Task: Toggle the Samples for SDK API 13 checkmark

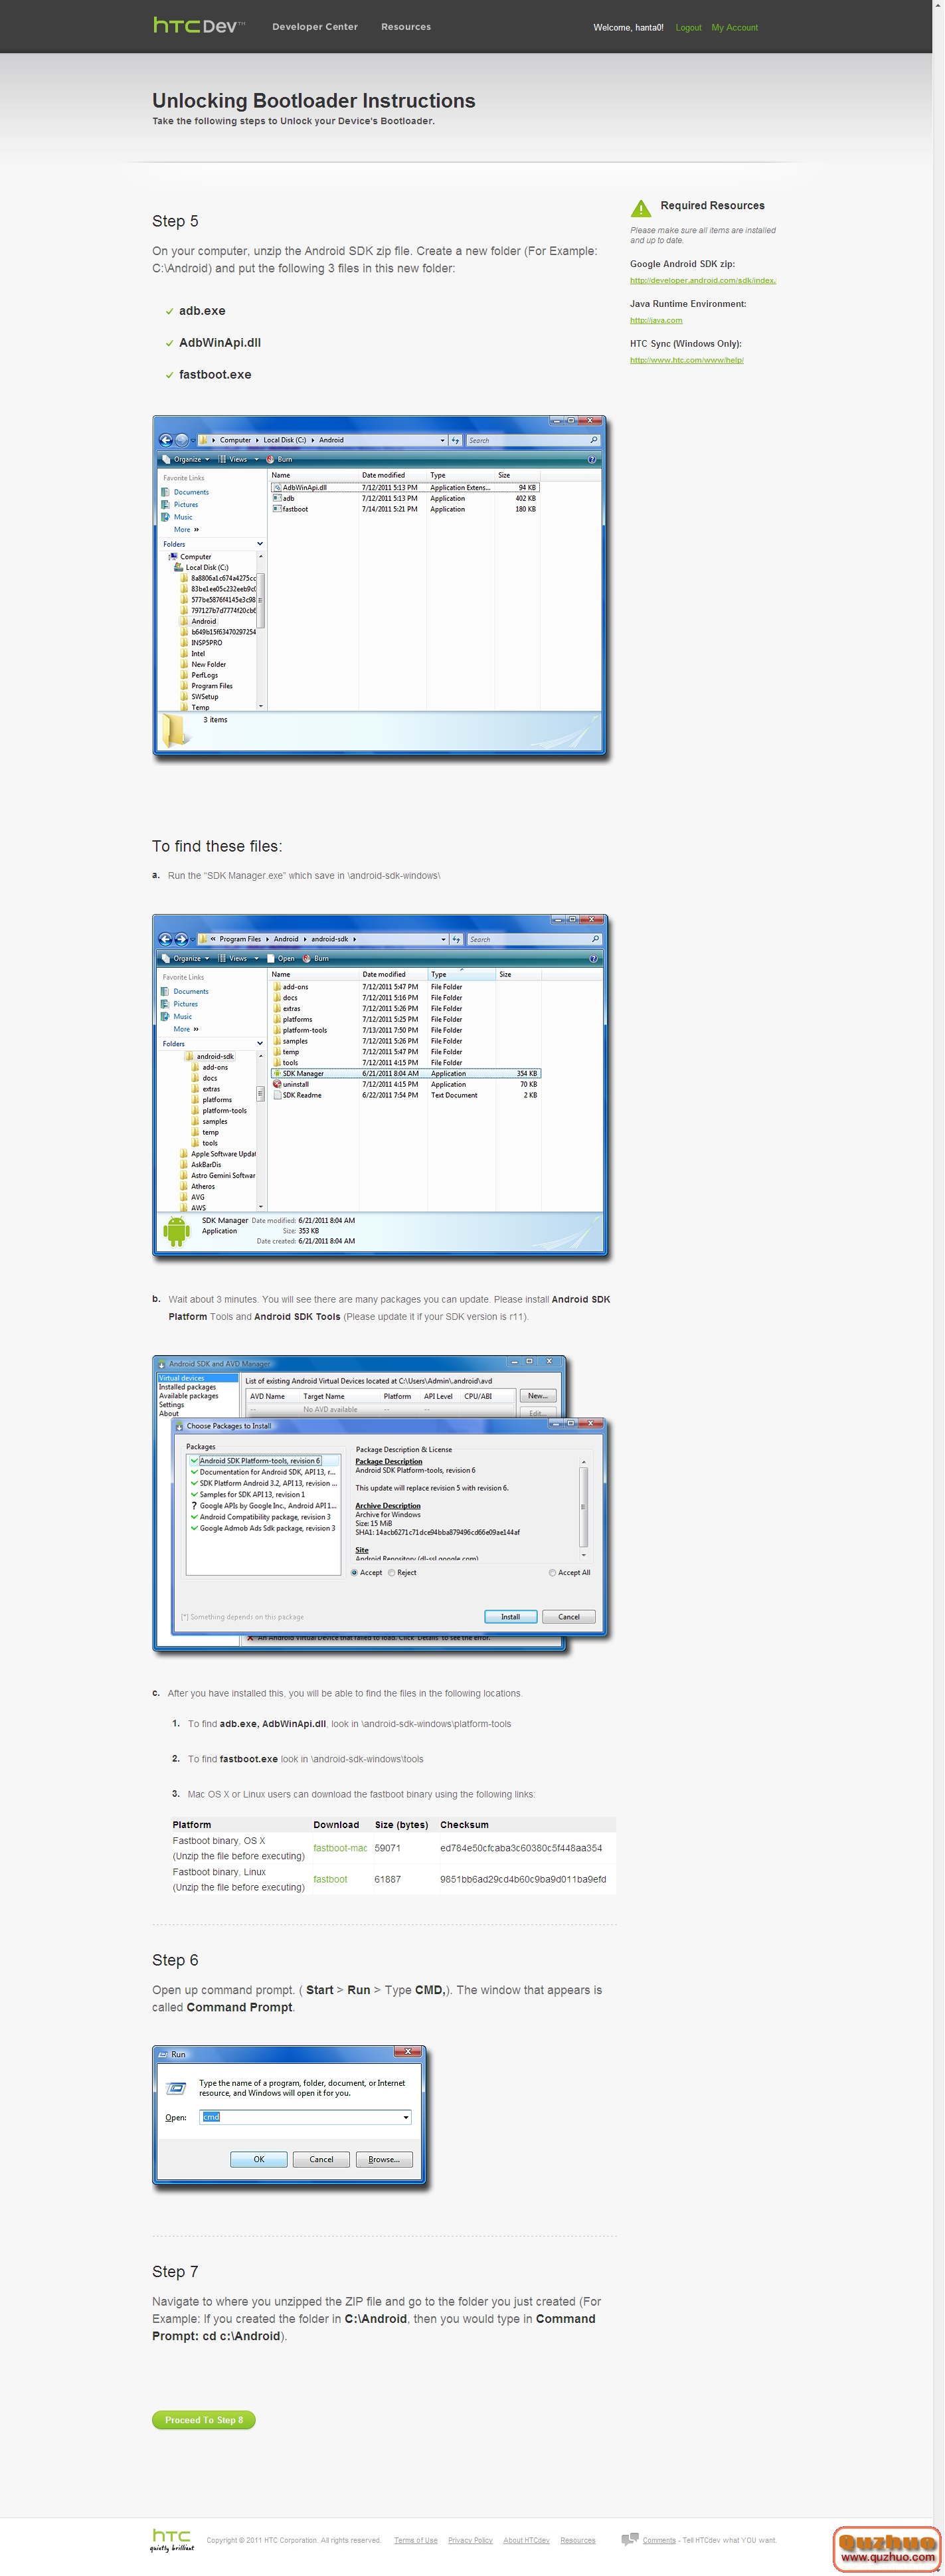Action: tap(194, 1494)
